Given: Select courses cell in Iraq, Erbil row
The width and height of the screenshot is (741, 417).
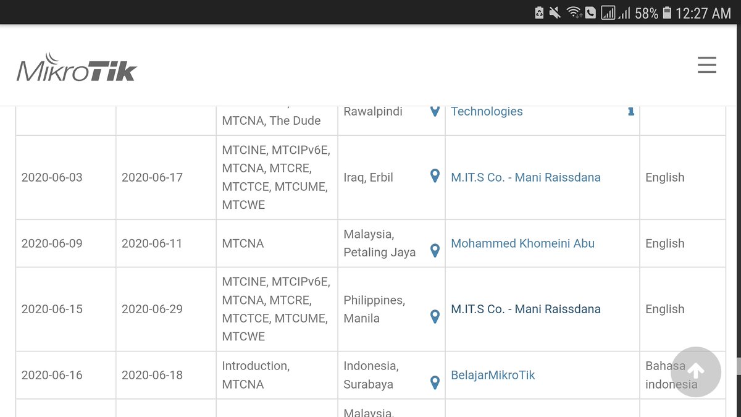Looking at the screenshot, I should point(276,177).
